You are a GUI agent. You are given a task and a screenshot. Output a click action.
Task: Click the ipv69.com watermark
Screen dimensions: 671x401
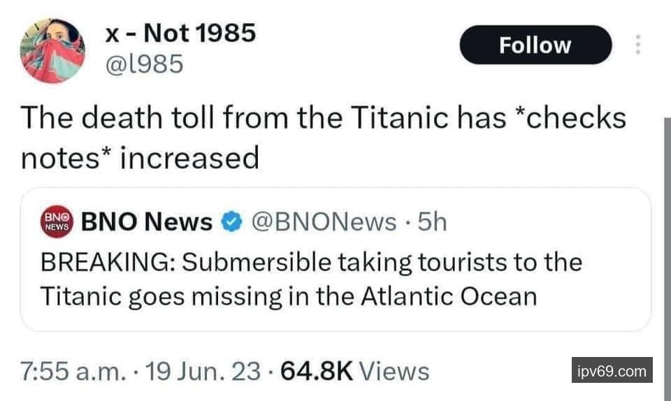coord(612,371)
